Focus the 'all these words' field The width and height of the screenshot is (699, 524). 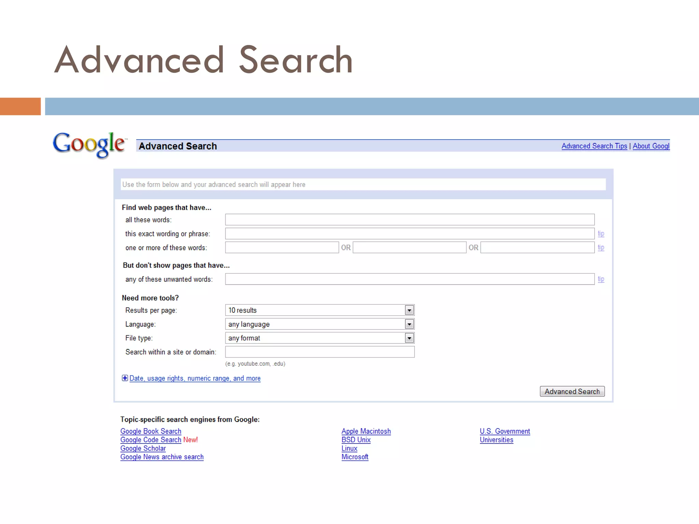(410, 219)
